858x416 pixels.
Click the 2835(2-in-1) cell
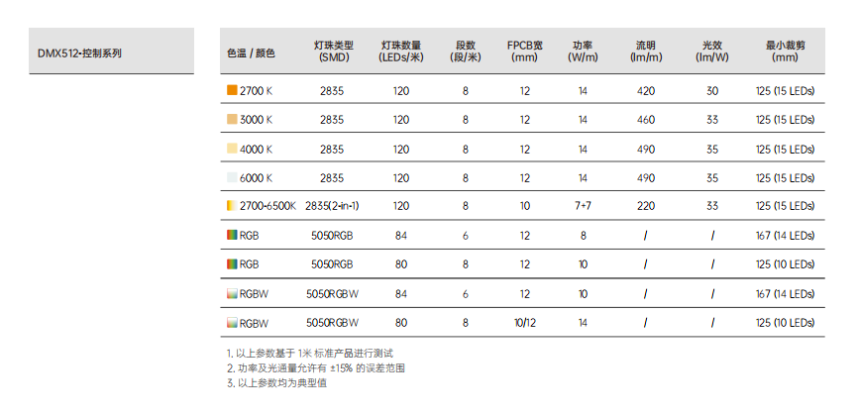pos(332,206)
